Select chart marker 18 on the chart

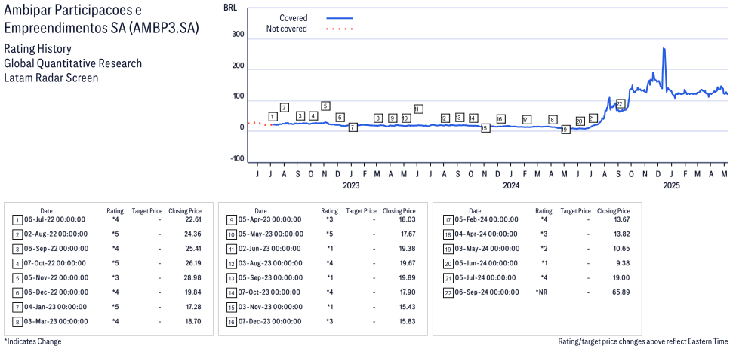553,120
